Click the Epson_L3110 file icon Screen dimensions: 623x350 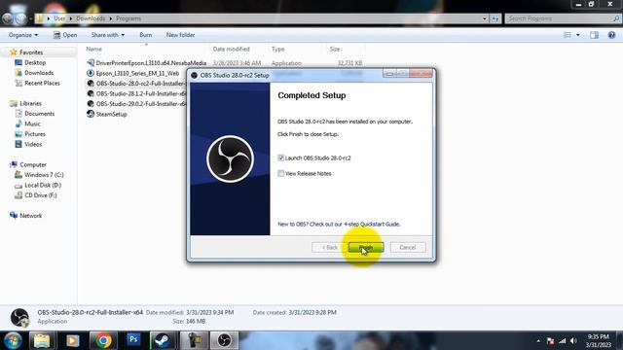click(x=91, y=74)
